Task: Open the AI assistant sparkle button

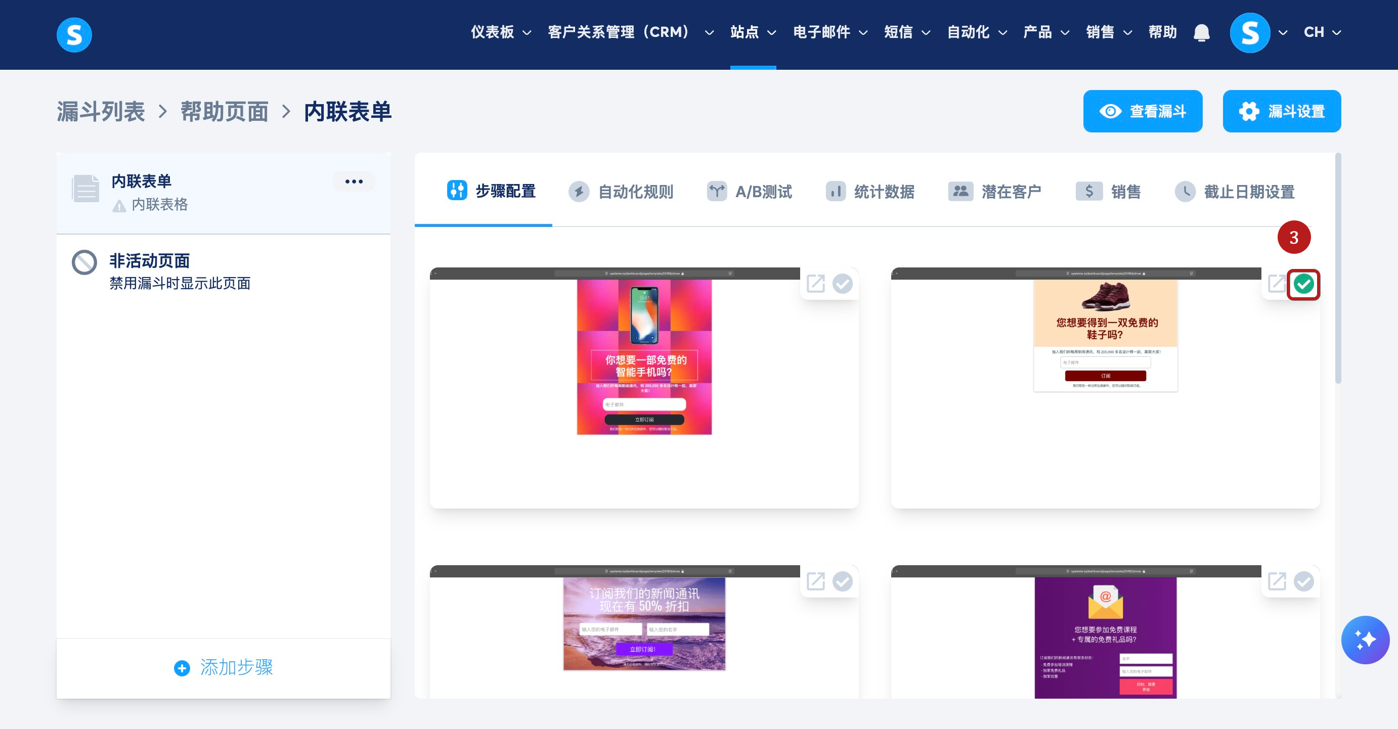Action: (x=1365, y=640)
